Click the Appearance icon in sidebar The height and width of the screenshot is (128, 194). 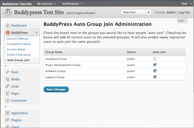tap(7, 113)
